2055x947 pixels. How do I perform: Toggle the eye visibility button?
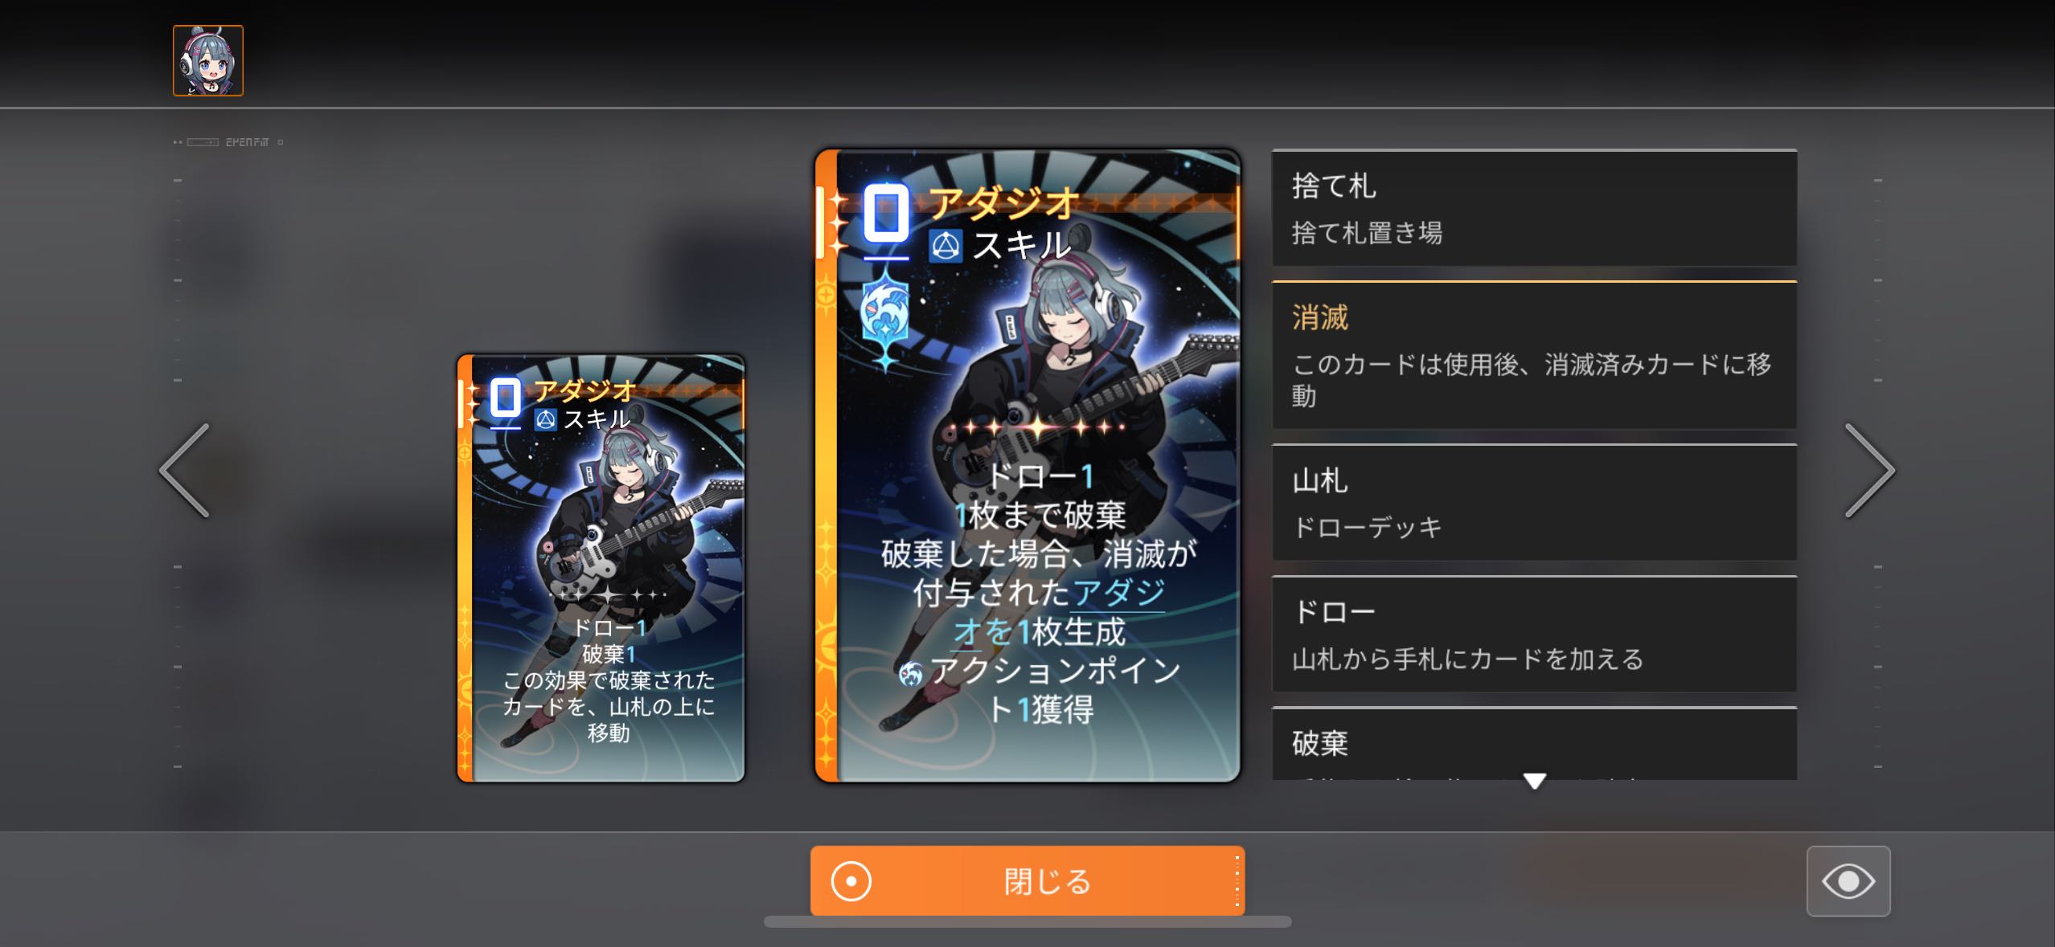tap(1848, 881)
